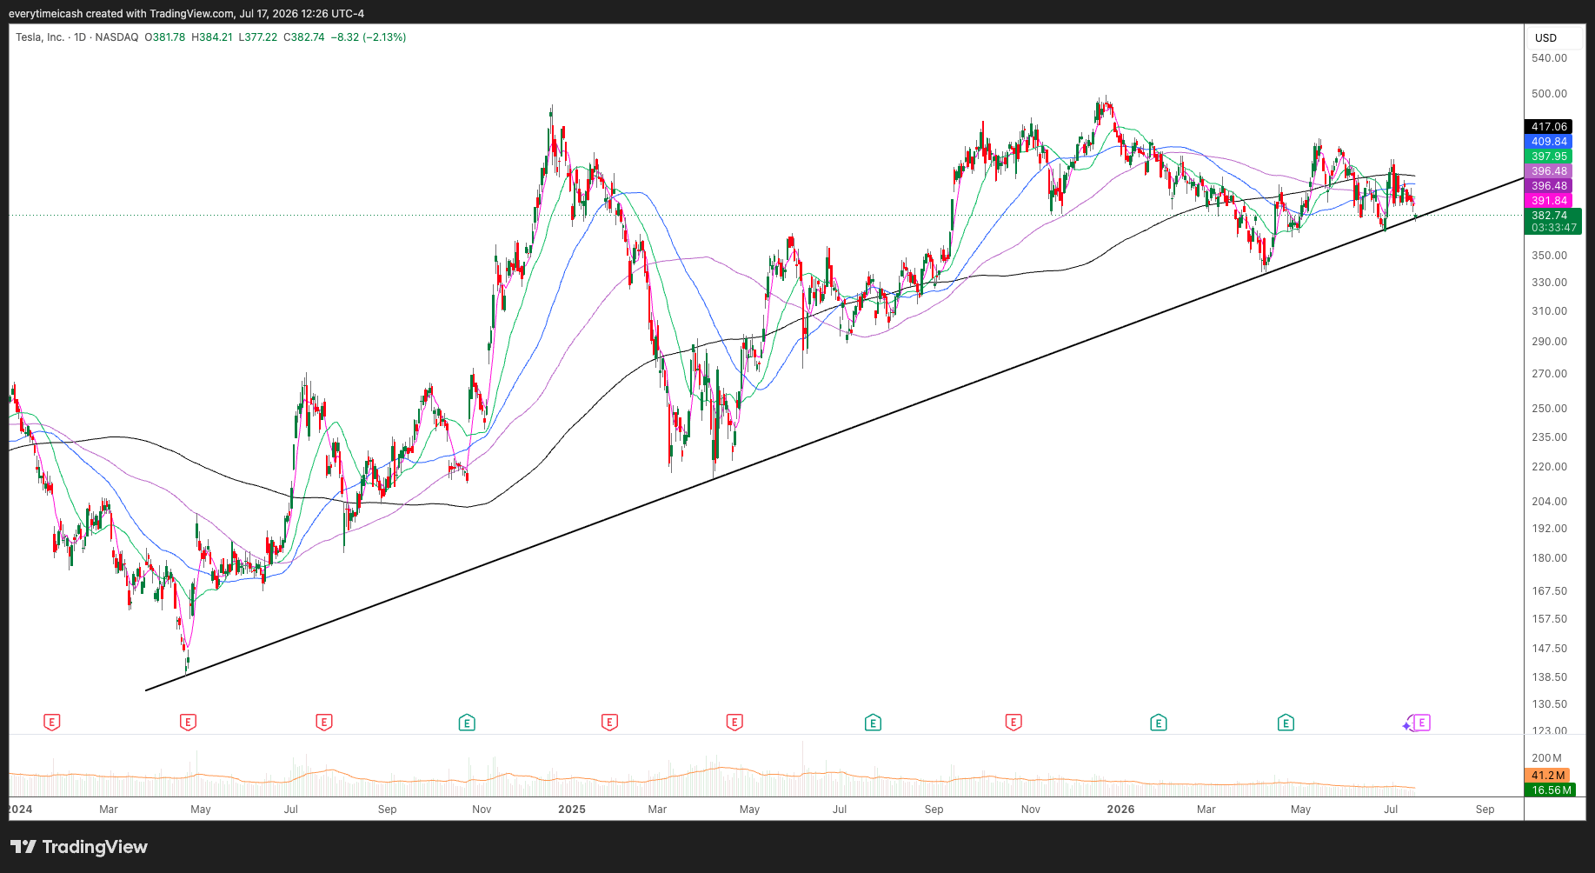The width and height of the screenshot is (1595, 873).
Task: Click the USD currency label
Action: (1545, 37)
